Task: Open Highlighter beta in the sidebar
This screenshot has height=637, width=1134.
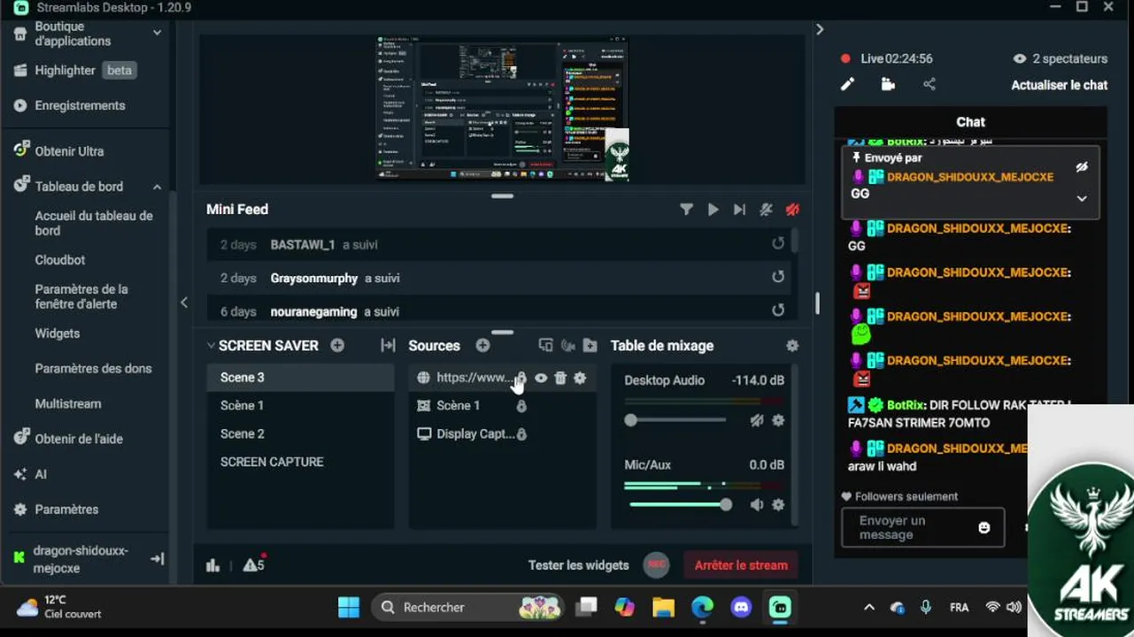Action: coord(74,70)
